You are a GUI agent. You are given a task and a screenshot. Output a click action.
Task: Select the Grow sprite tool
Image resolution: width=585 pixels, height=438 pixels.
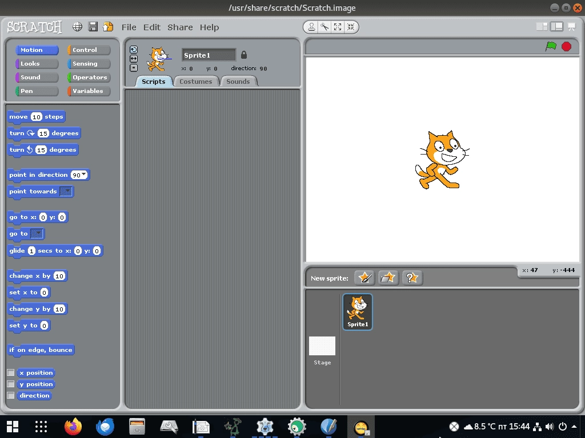338,27
